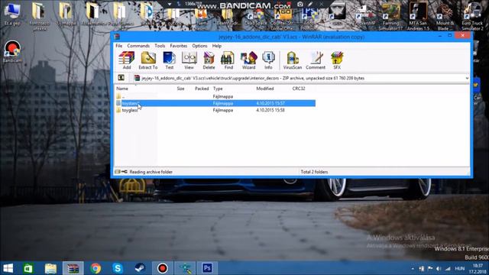489x275 pixels.
Task: Open Photoshop from the taskbar
Action: point(207,268)
